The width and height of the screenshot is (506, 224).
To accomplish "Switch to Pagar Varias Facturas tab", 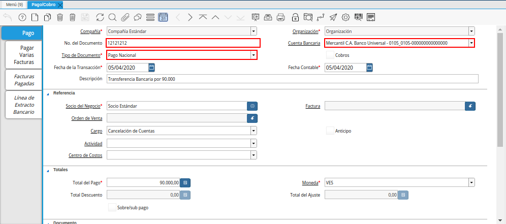I will coord(24,55).
